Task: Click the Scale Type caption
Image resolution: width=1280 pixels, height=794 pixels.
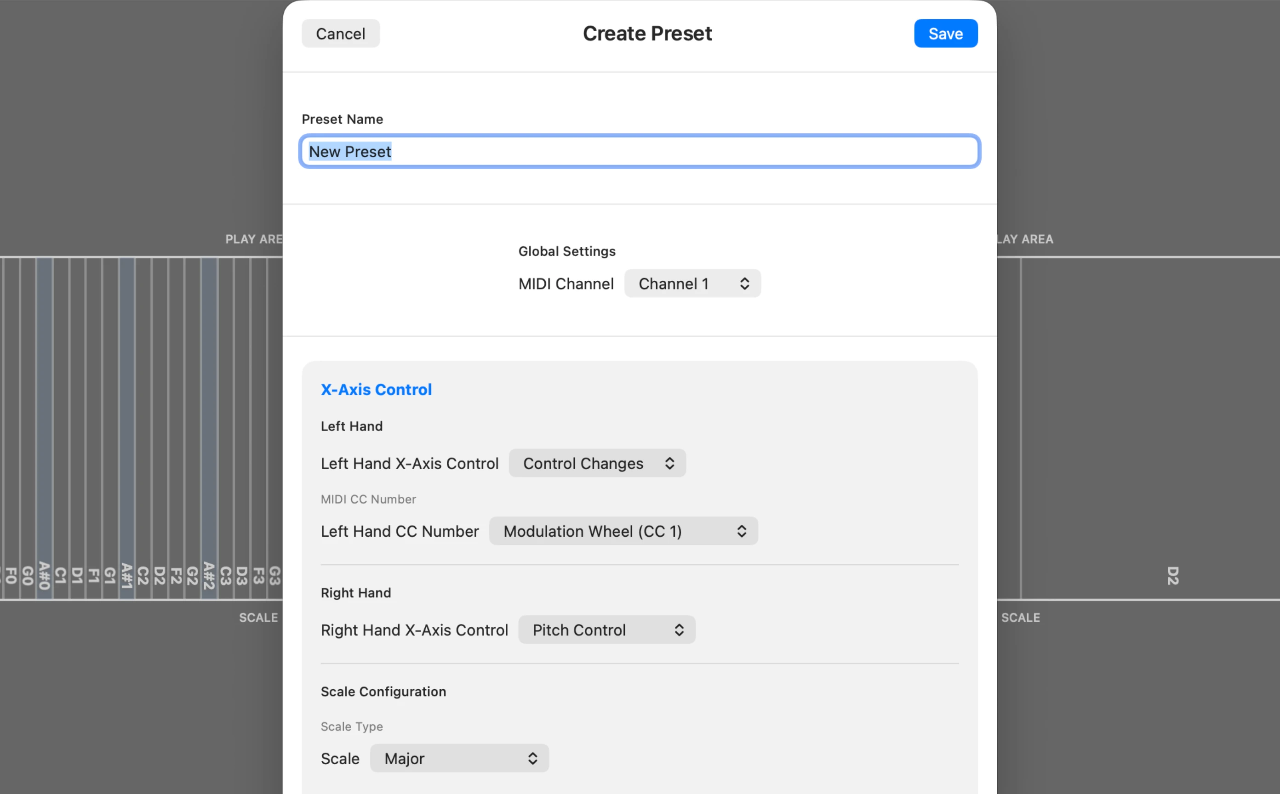Action: (352, 726)
